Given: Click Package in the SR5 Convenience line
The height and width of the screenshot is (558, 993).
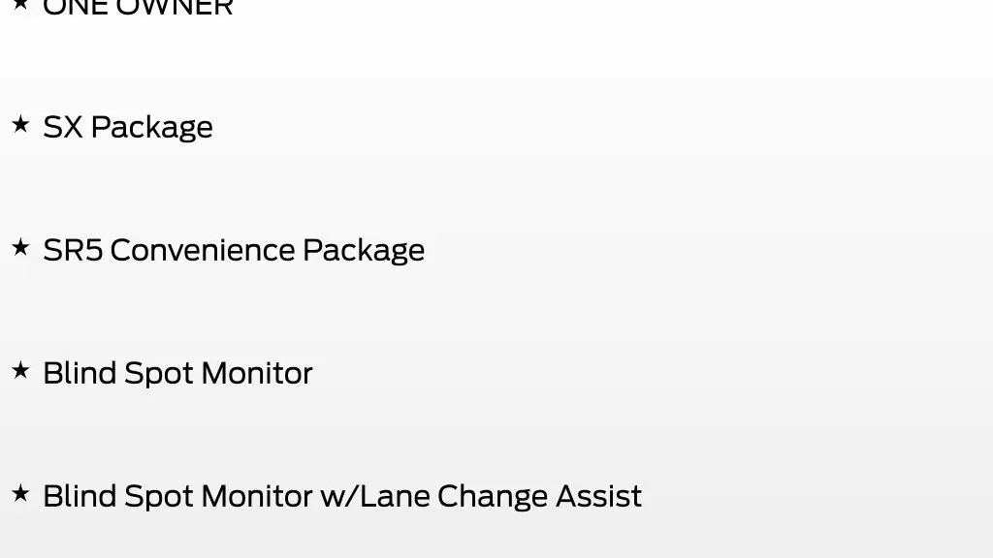Looking at the screenshot, I should pyautogui.click(x=364, y=252).
